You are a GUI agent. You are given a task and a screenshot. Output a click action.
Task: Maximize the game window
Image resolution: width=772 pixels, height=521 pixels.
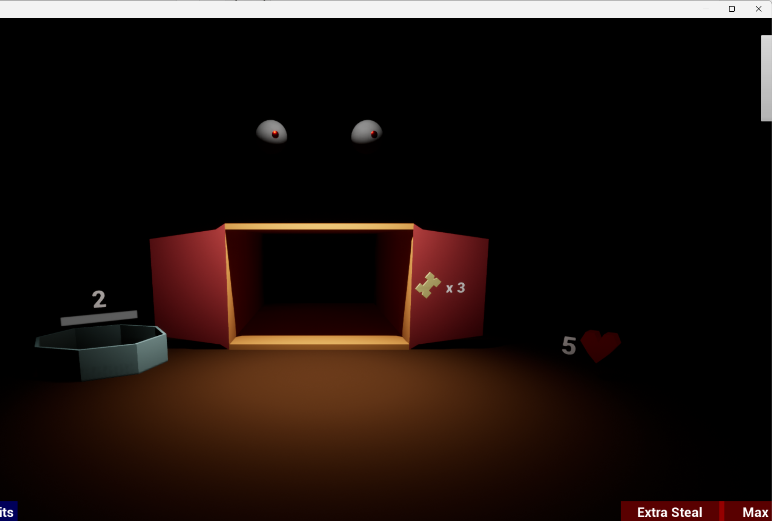[732, 9]
